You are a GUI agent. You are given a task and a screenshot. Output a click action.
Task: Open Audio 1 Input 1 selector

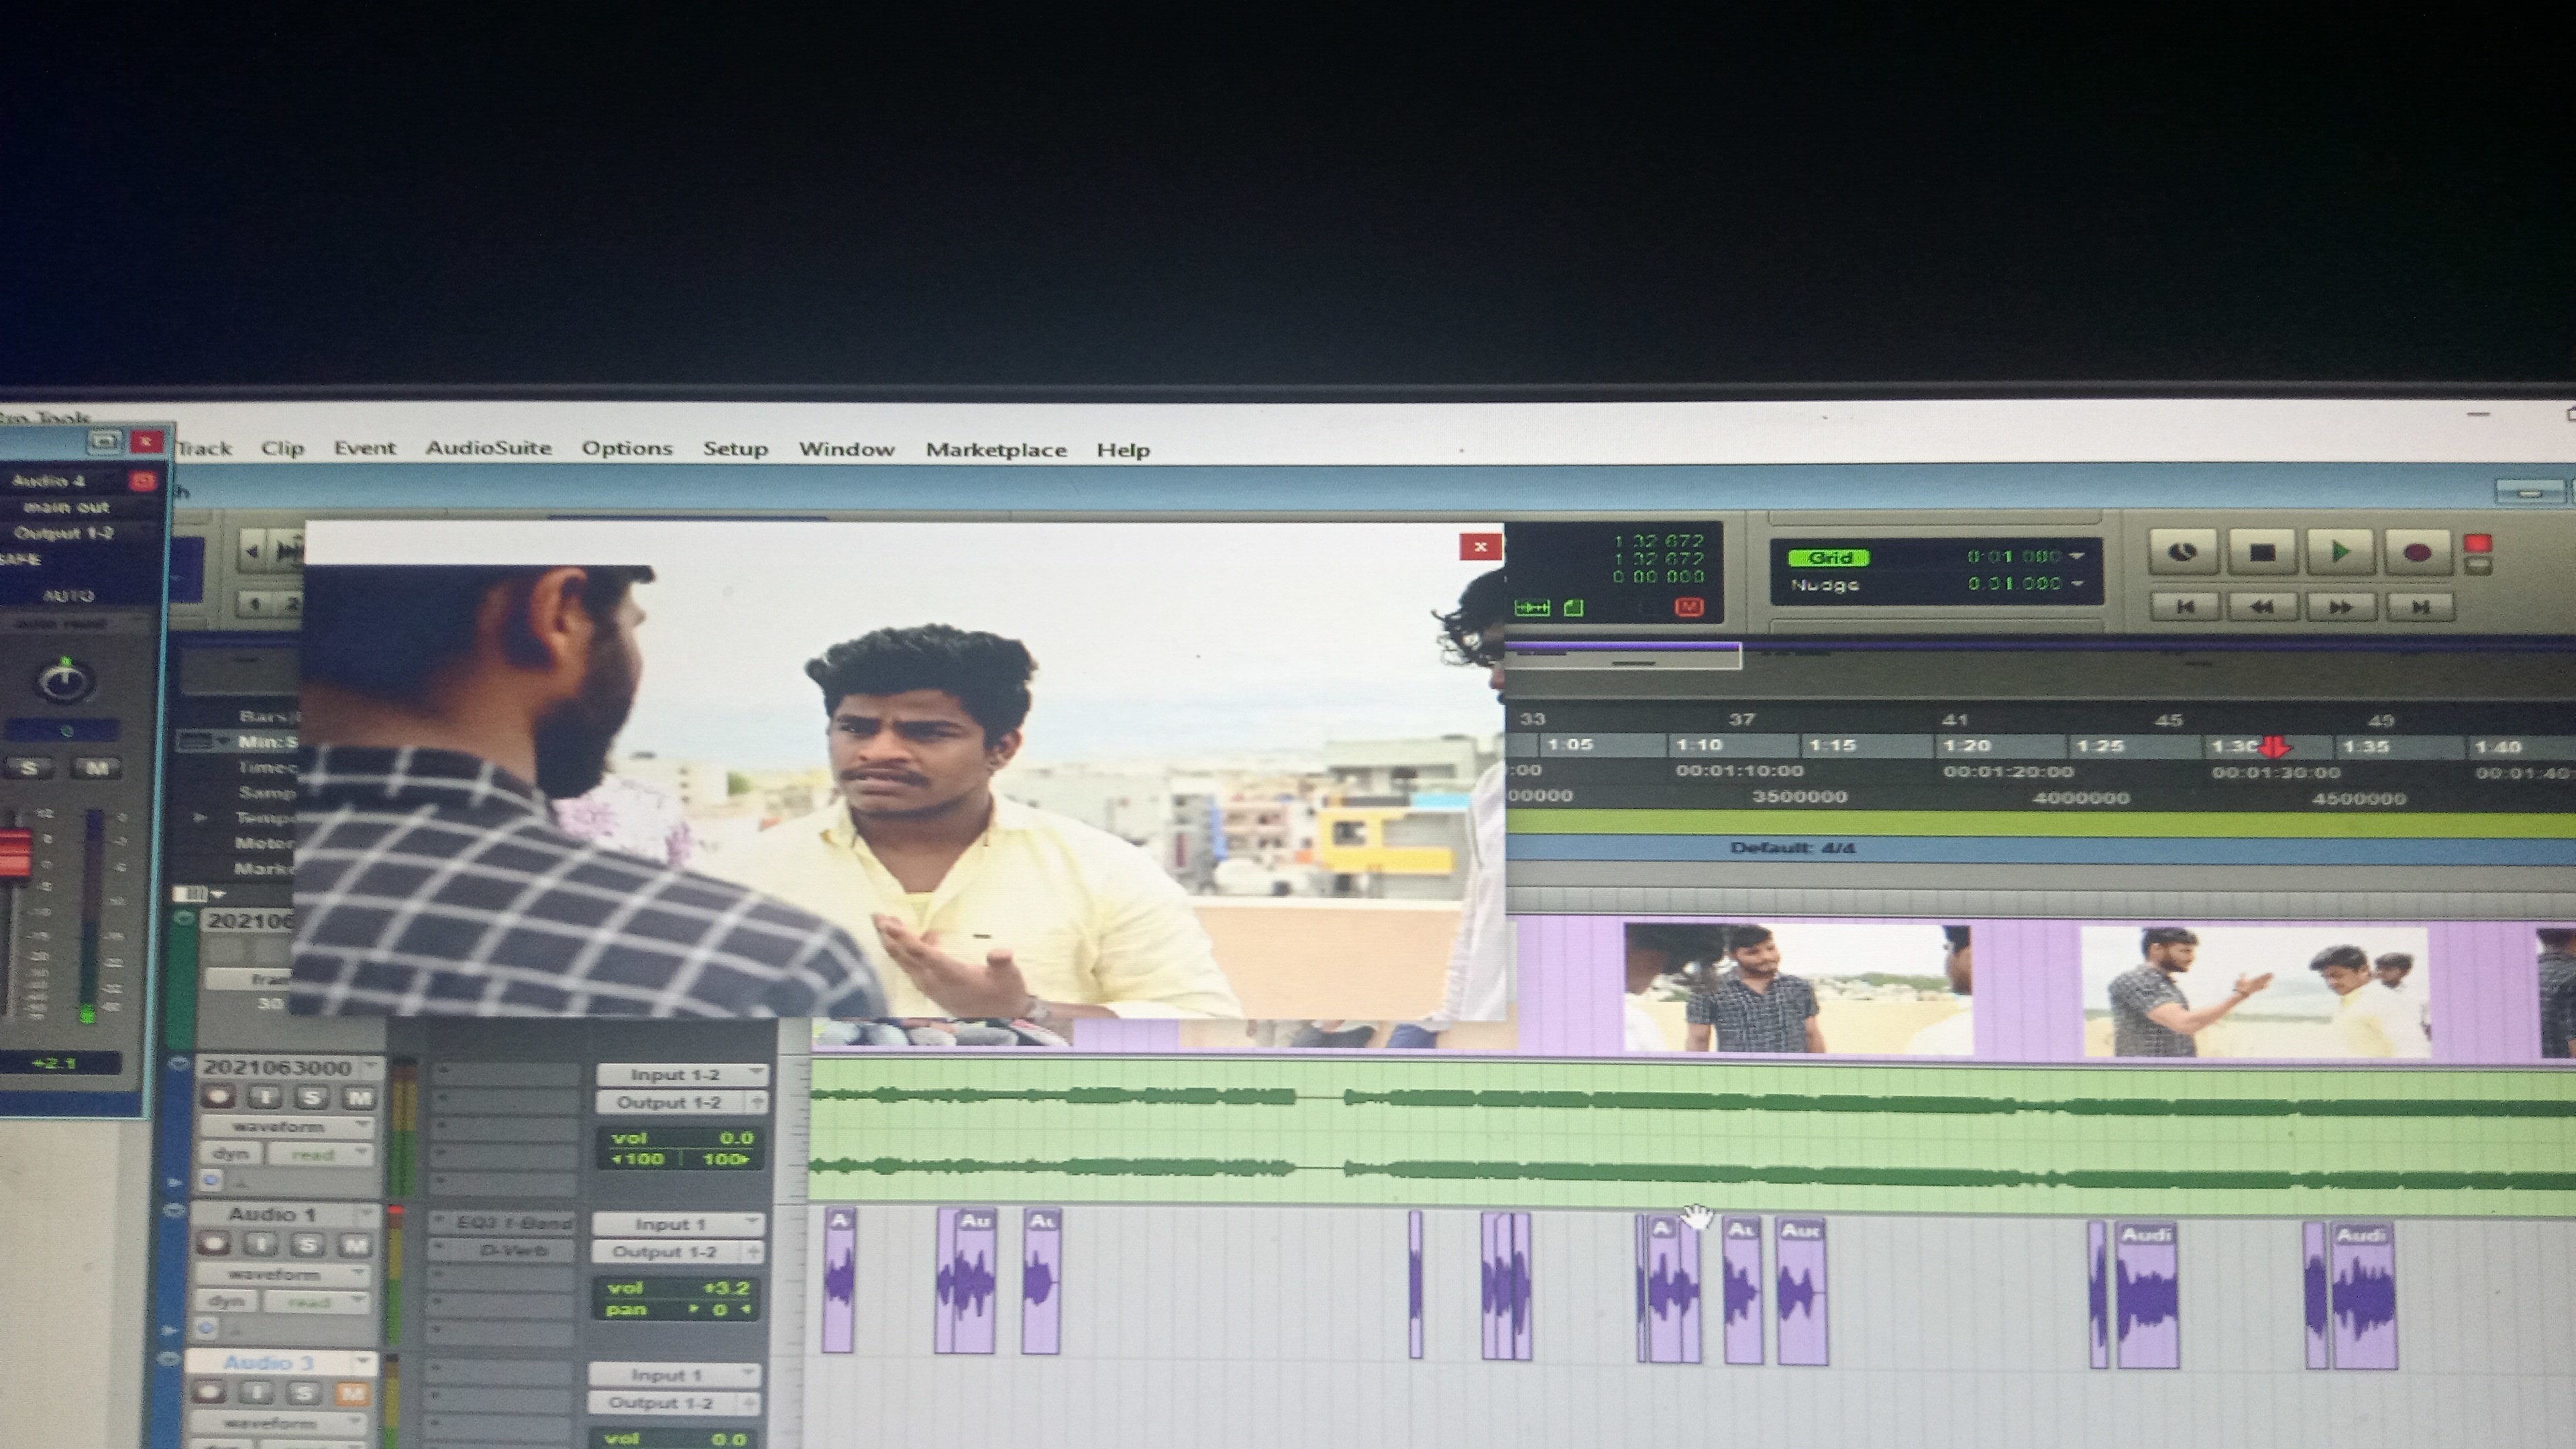point(677,1224)
